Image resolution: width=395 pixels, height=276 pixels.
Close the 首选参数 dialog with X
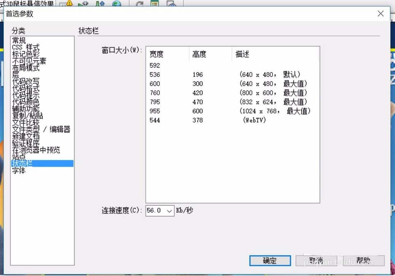[x=381, y=13]
